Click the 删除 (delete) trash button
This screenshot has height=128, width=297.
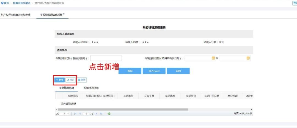pyautogui.click(x=82, y=80)
